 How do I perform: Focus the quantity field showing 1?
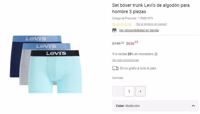tap(129, 91)
